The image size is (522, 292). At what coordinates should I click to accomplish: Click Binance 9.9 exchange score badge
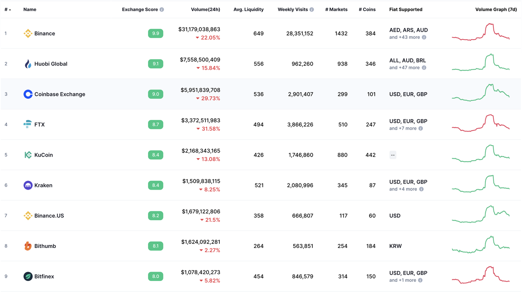[155, 33]
